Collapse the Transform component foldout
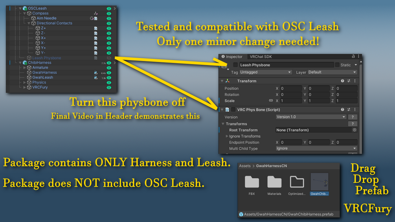The width and height of the screenshot is (395, 222). pyautogui.click(x=222, y=81)
